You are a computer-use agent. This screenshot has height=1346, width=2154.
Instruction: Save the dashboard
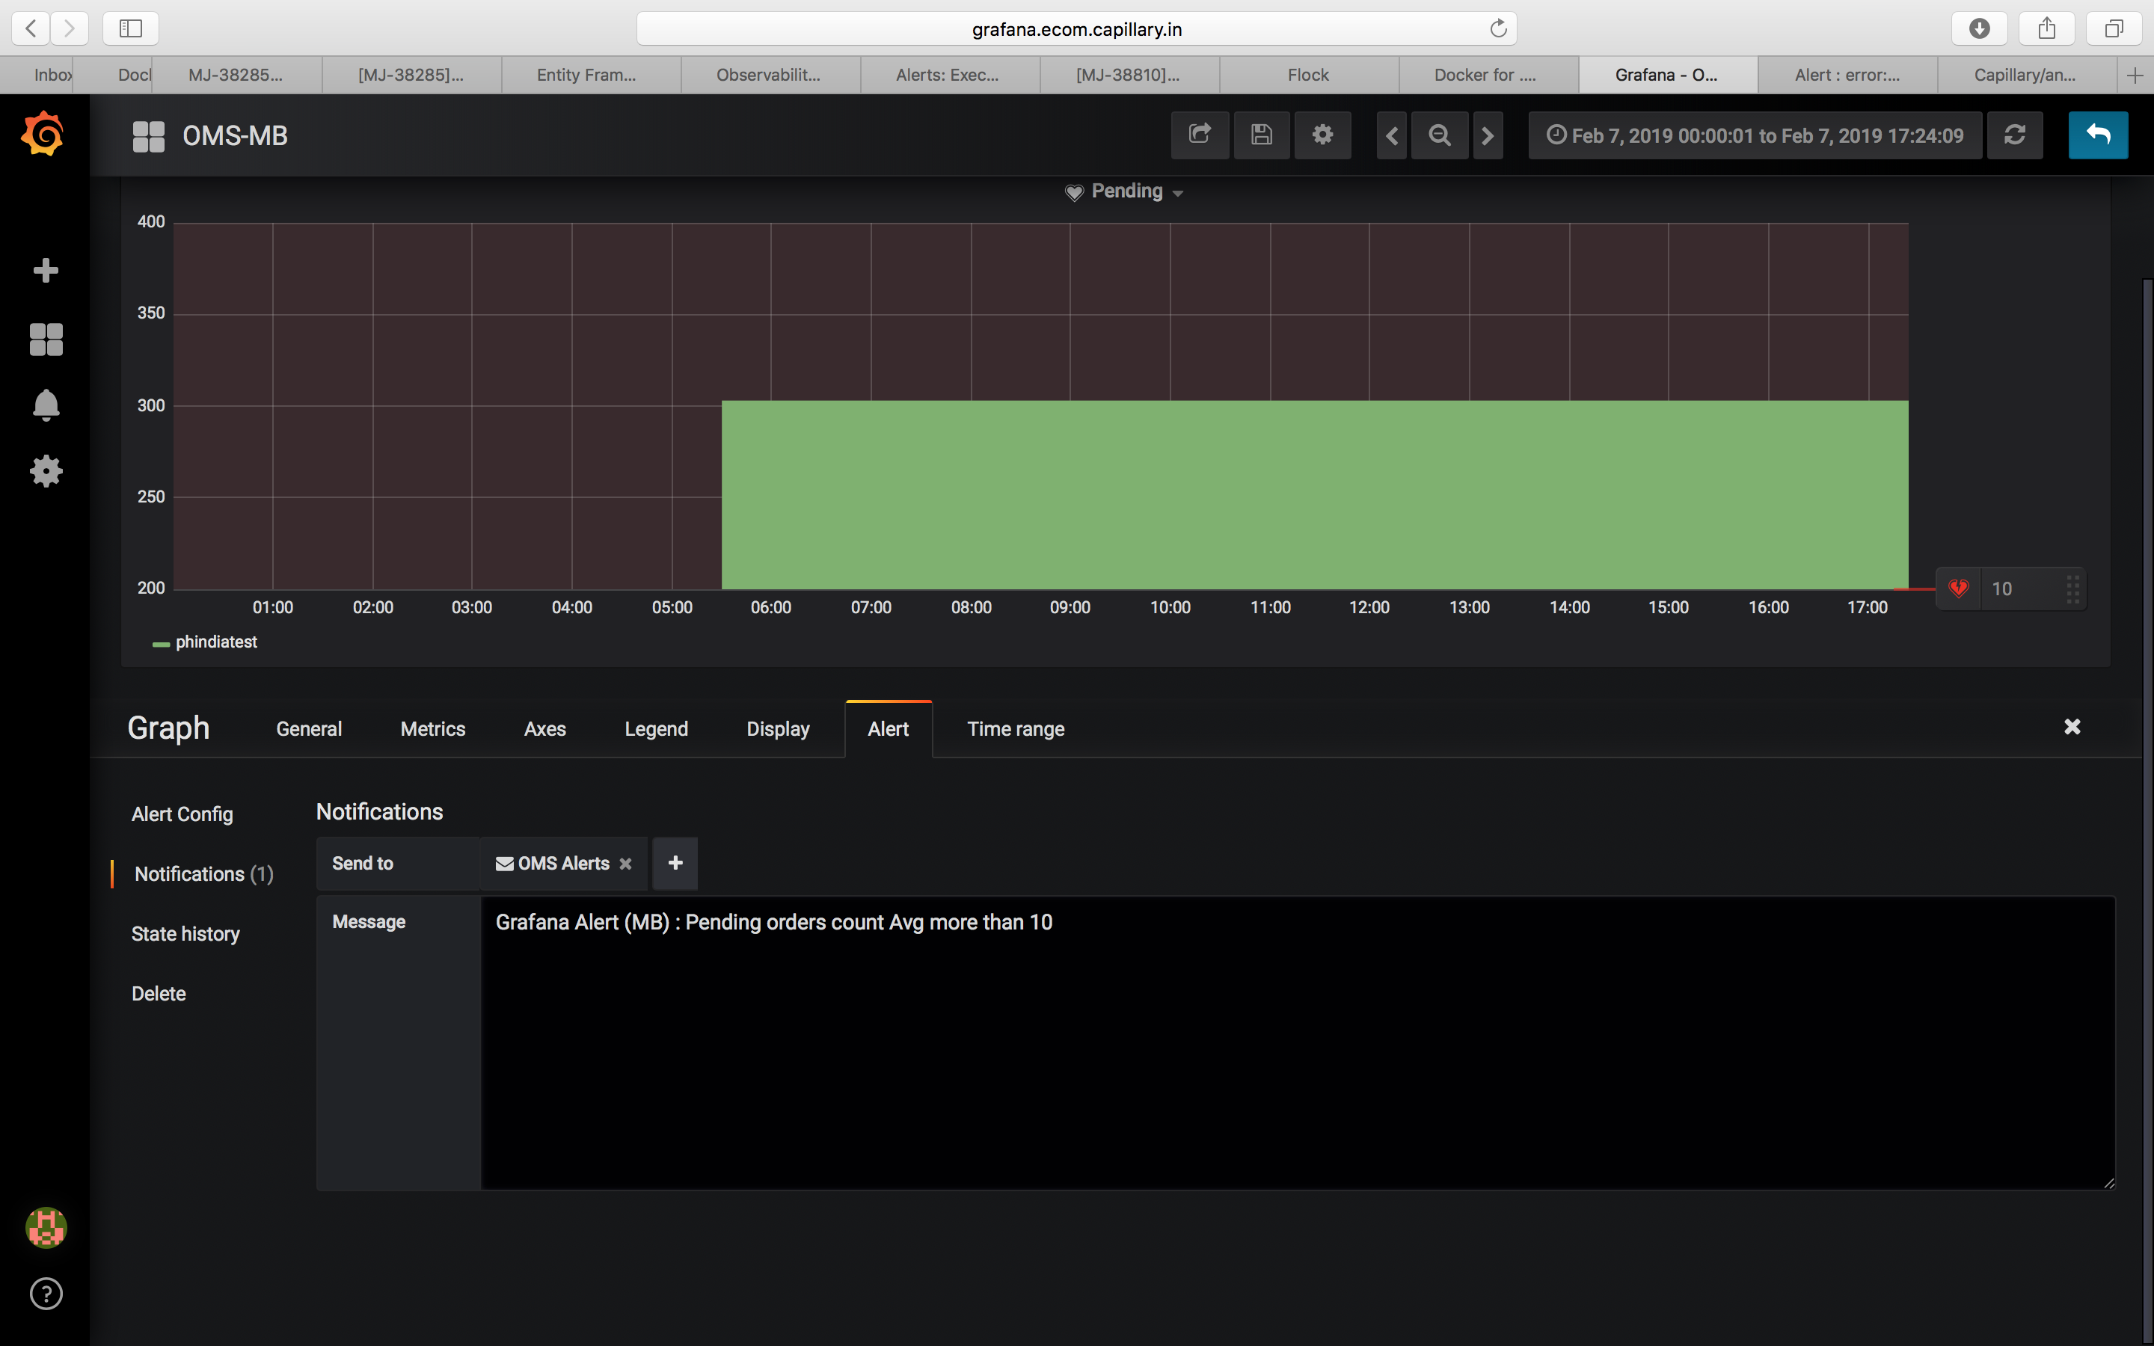point(1261,135)
